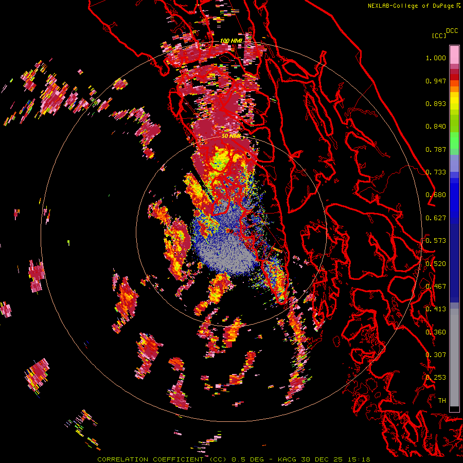Click the 0.520 scale value
This screenshot has height=463, width=463.
(436, 263)
